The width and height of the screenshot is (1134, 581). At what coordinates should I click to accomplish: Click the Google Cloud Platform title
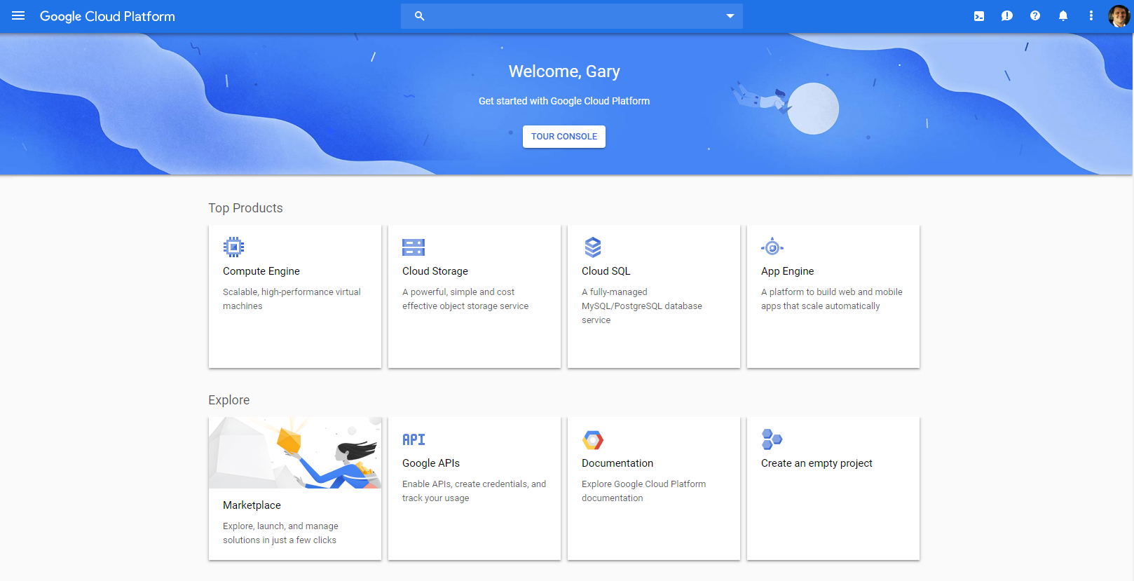coord(107,16)
